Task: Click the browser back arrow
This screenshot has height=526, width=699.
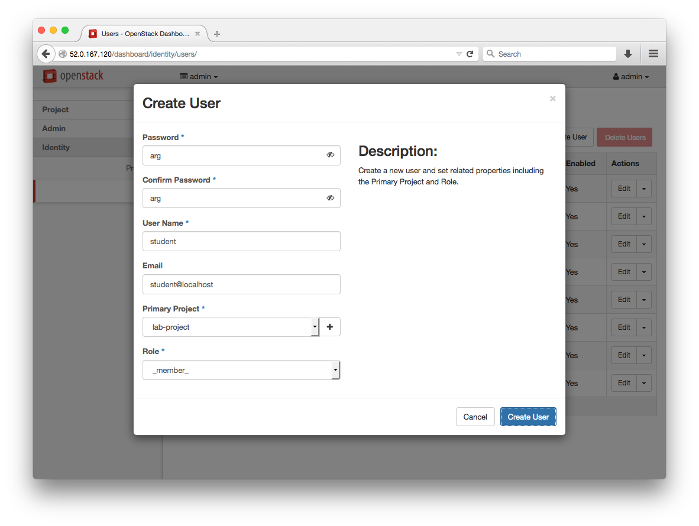Action: tap(46, 53)
